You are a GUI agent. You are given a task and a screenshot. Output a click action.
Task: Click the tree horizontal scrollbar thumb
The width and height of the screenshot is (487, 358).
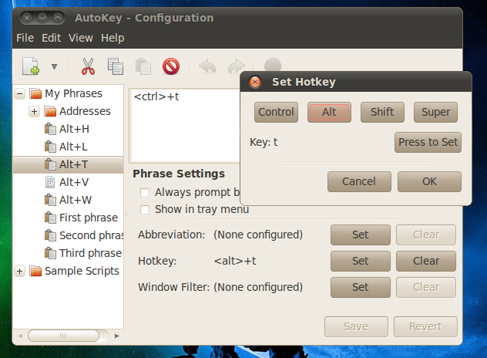click(x=63, y=336)
